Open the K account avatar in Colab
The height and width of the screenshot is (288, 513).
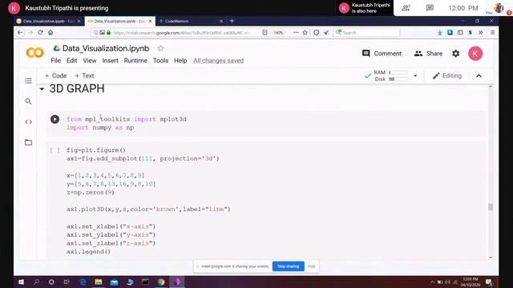tap(475, 54)
